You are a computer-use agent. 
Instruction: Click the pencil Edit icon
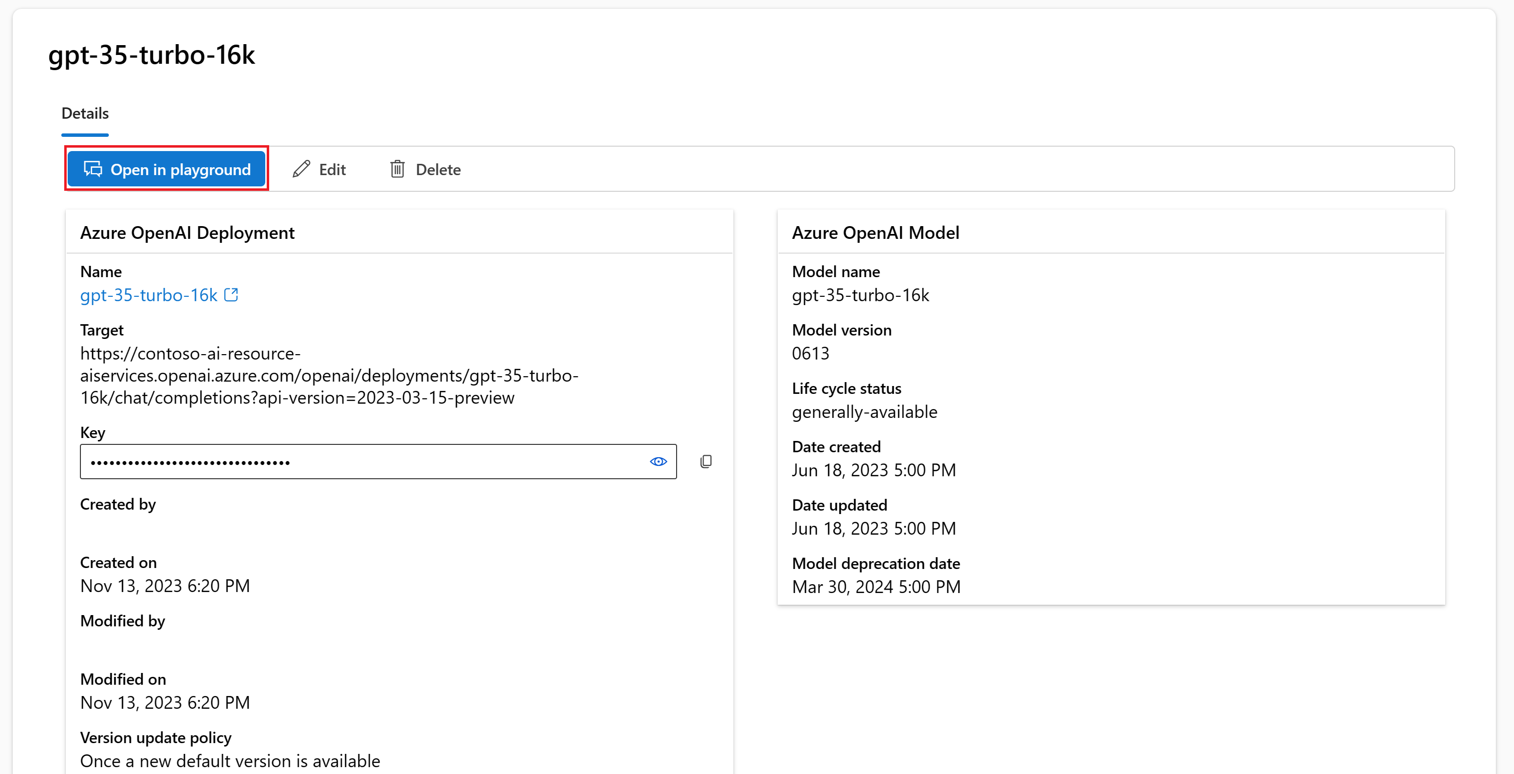tap(302, 169)
